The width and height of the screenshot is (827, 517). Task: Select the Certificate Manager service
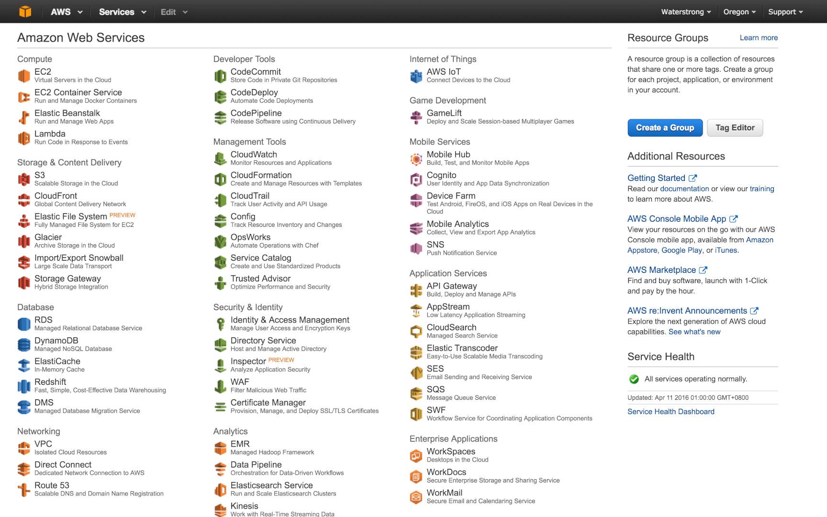pyautogui.click(x=268, y=403)
